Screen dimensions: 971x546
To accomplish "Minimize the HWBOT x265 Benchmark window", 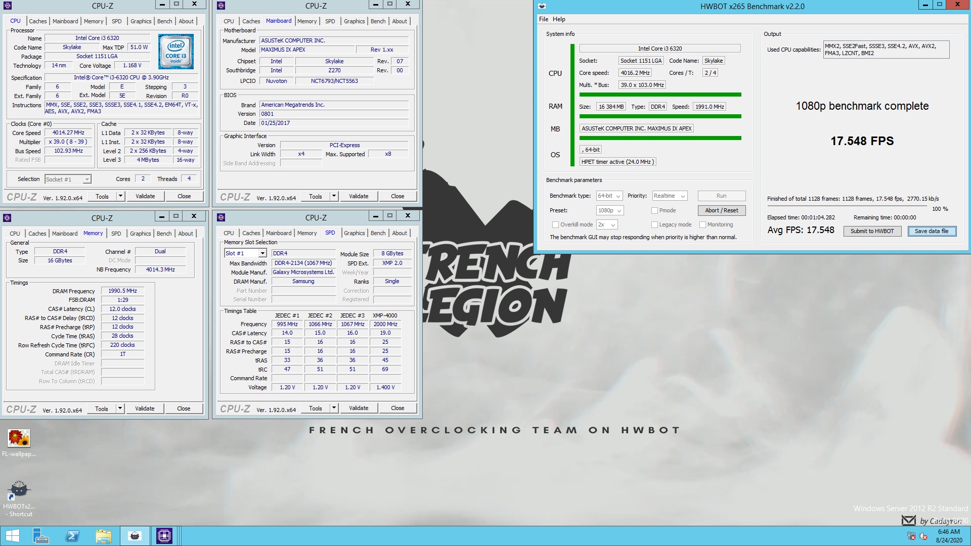I will tap(925, 5).
